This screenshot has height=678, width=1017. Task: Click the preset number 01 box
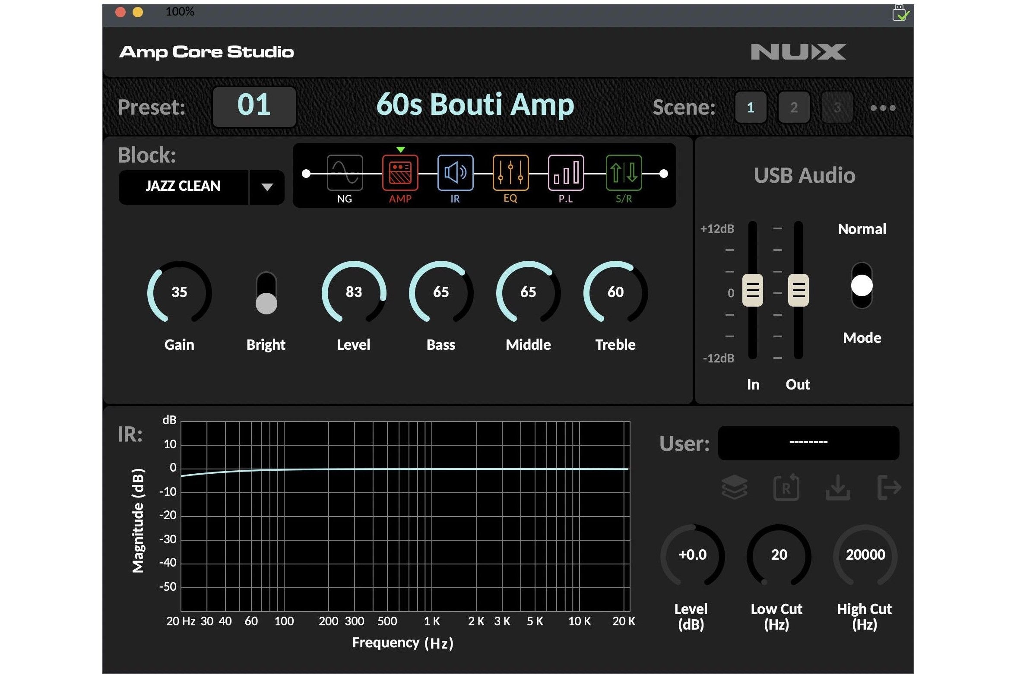pos(254,106)
